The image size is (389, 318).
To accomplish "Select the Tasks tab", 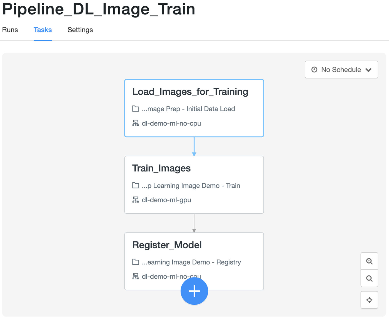I will [x=43, y=30].
